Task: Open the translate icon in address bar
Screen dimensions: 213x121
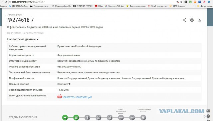Action: [x=177, y=2]
